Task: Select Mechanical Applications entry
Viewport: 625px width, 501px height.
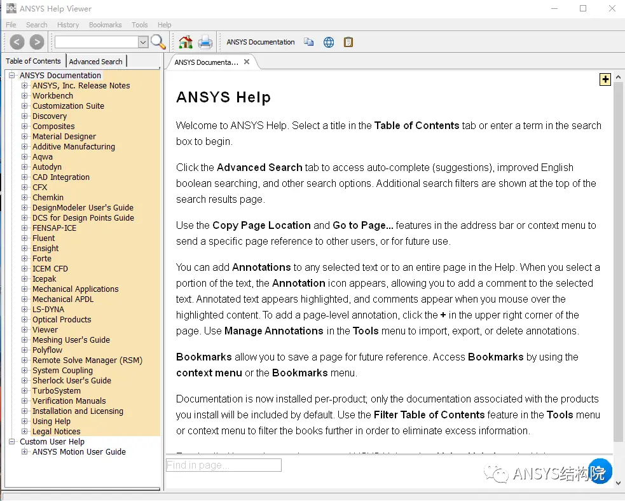Action: point(75,289)
